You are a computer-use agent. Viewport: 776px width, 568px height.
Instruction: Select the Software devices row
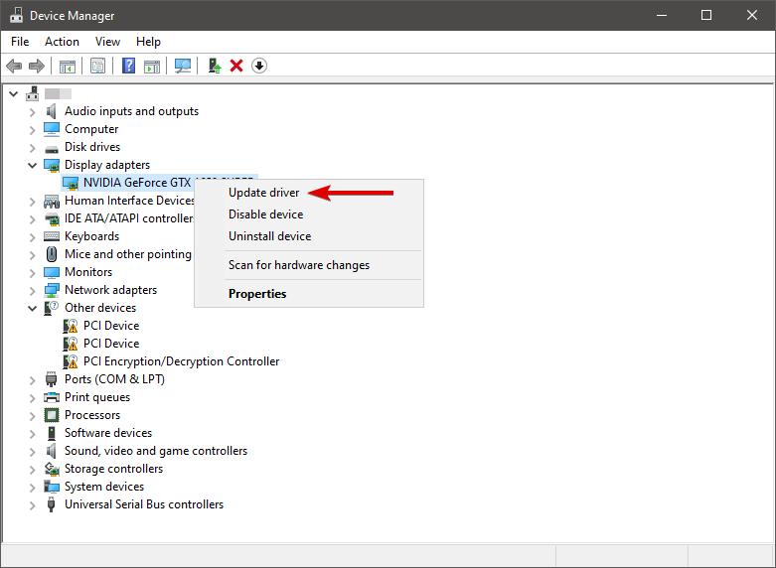tap(108, 433)
